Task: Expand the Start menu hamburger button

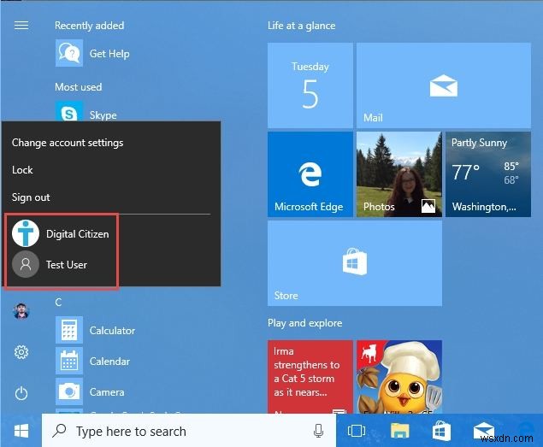Action: (x=21, y=26)
